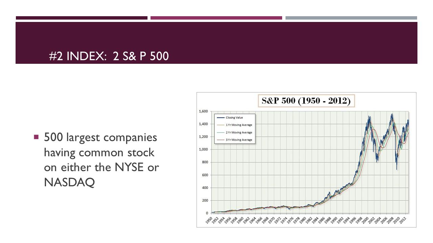Click the magenta accent bar at top center
Image resolution: width=433 pixels, height=243 pixels.
(216, 18)
